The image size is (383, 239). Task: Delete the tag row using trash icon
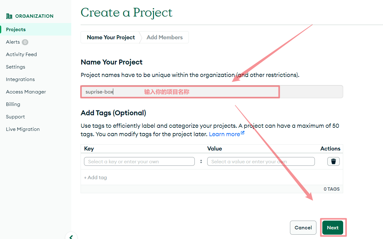point(333,161)
